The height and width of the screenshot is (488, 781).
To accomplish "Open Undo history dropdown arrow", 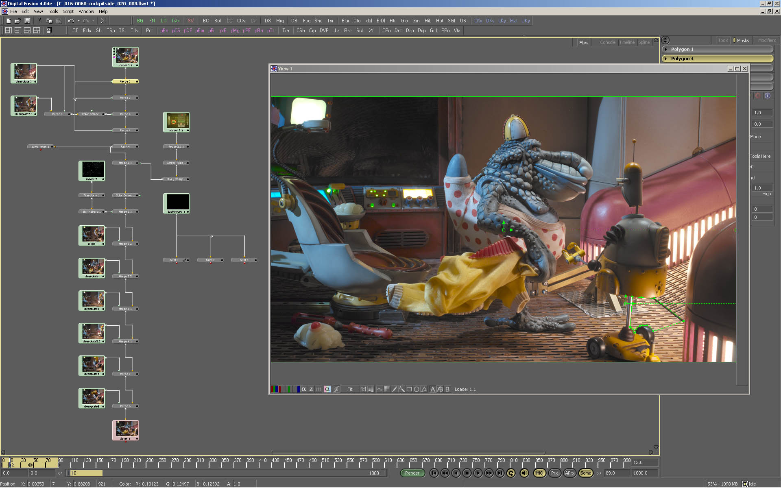I will coord(79,21).
